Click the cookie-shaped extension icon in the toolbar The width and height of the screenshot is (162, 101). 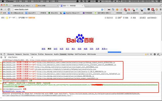[117, 10]
